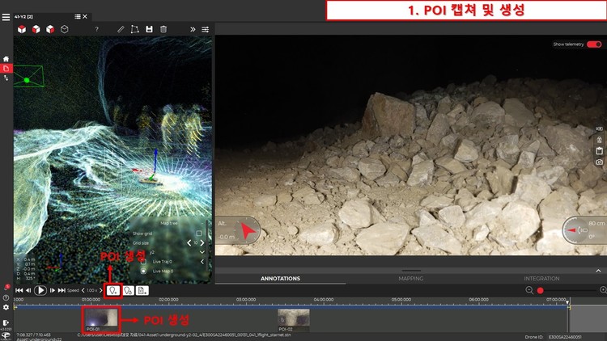The width and height of the screenshot is (607, 341).
Task: Click the add document report icon
Action: (142, 290)
